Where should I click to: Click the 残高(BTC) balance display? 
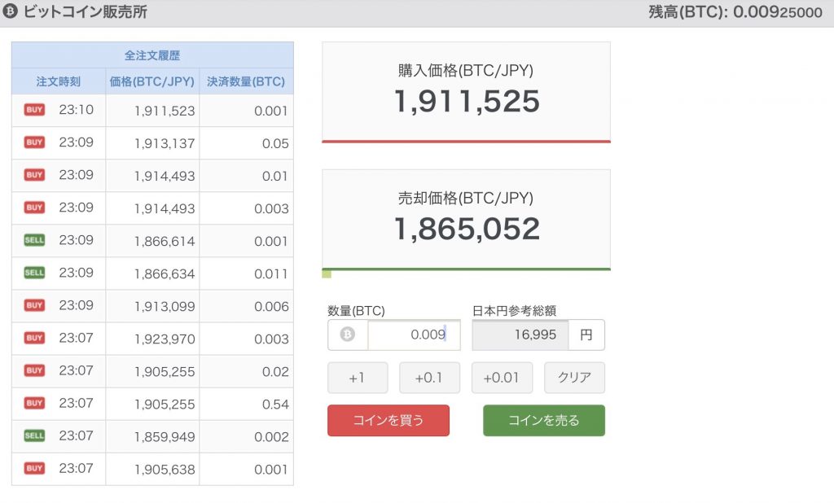click(735, 11)
